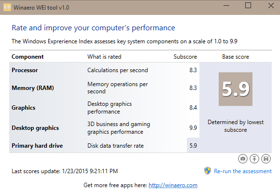The height and width of the screenshot is (190, 280).
Task: Select the Primary hard drive label
Action: coord(37,146)
